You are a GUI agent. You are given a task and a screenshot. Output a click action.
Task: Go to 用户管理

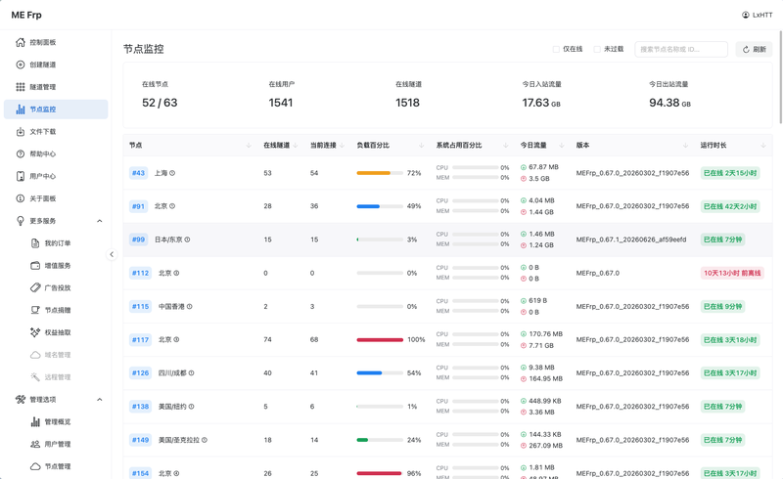56,444
